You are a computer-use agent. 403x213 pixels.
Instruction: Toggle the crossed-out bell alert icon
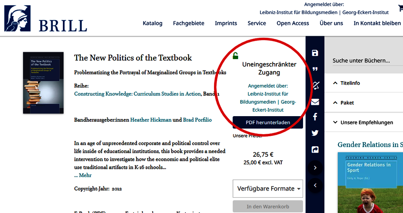(315, 85)
